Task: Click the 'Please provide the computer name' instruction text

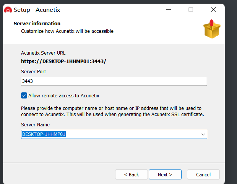Action: coord(112,111)
